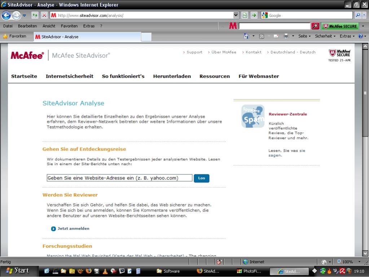Open the Ansicht menu
Image resolution: width=369 pixels, height=277 pixels.
pos(49,26)
